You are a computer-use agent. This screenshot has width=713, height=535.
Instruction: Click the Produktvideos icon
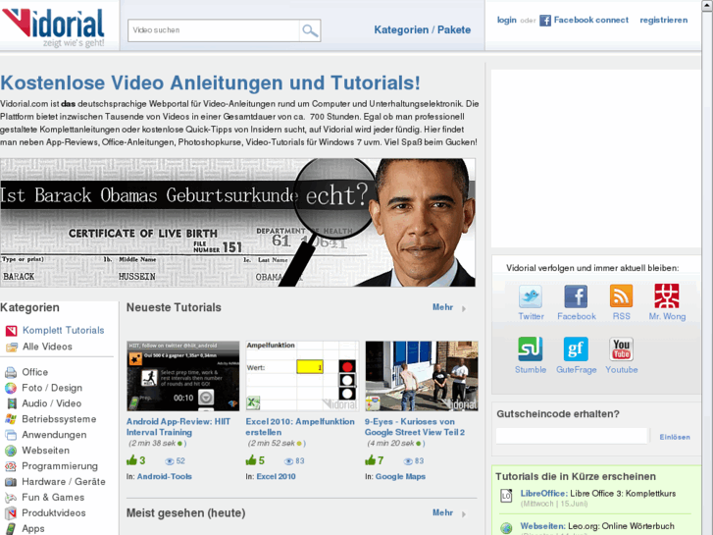11,513
